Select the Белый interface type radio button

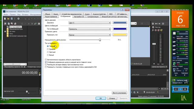48,55
